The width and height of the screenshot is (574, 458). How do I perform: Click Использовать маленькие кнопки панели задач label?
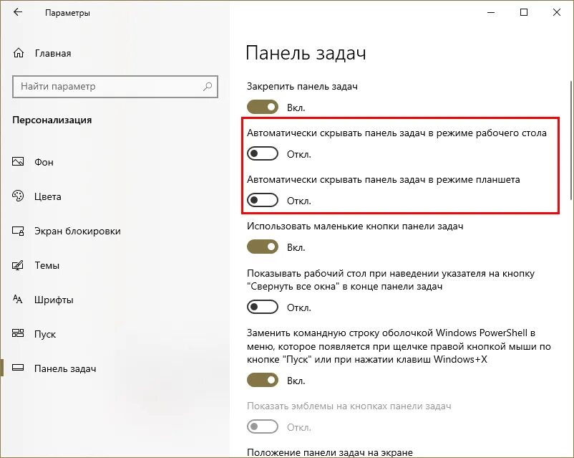click(x=355, y=226)
